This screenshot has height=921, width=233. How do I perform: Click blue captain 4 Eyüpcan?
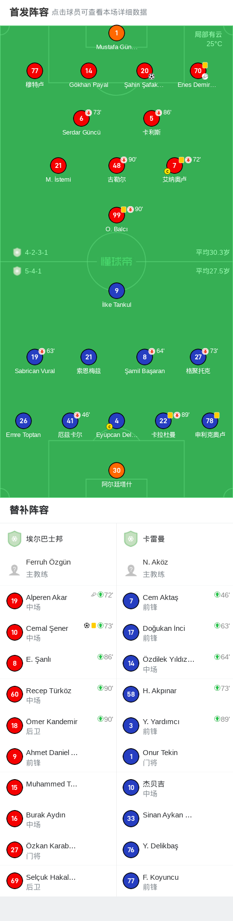117,425
